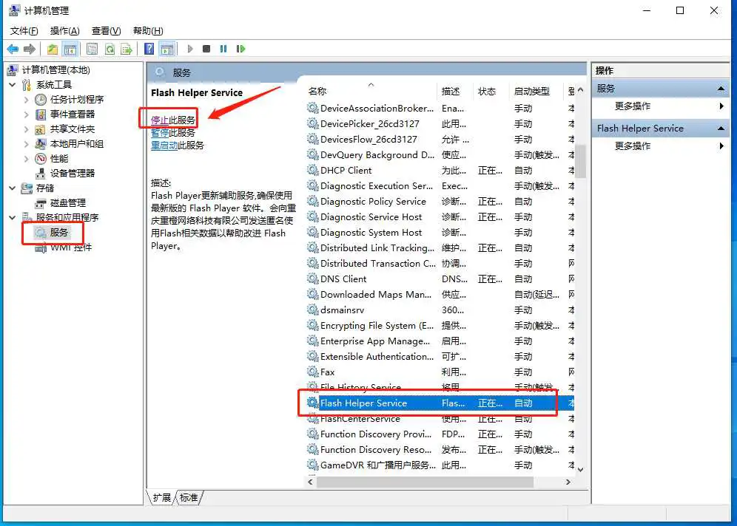This screenshot has height=526, width=737.
Task: Select 共享文件夹 in the tree
Action: [73, 129]
